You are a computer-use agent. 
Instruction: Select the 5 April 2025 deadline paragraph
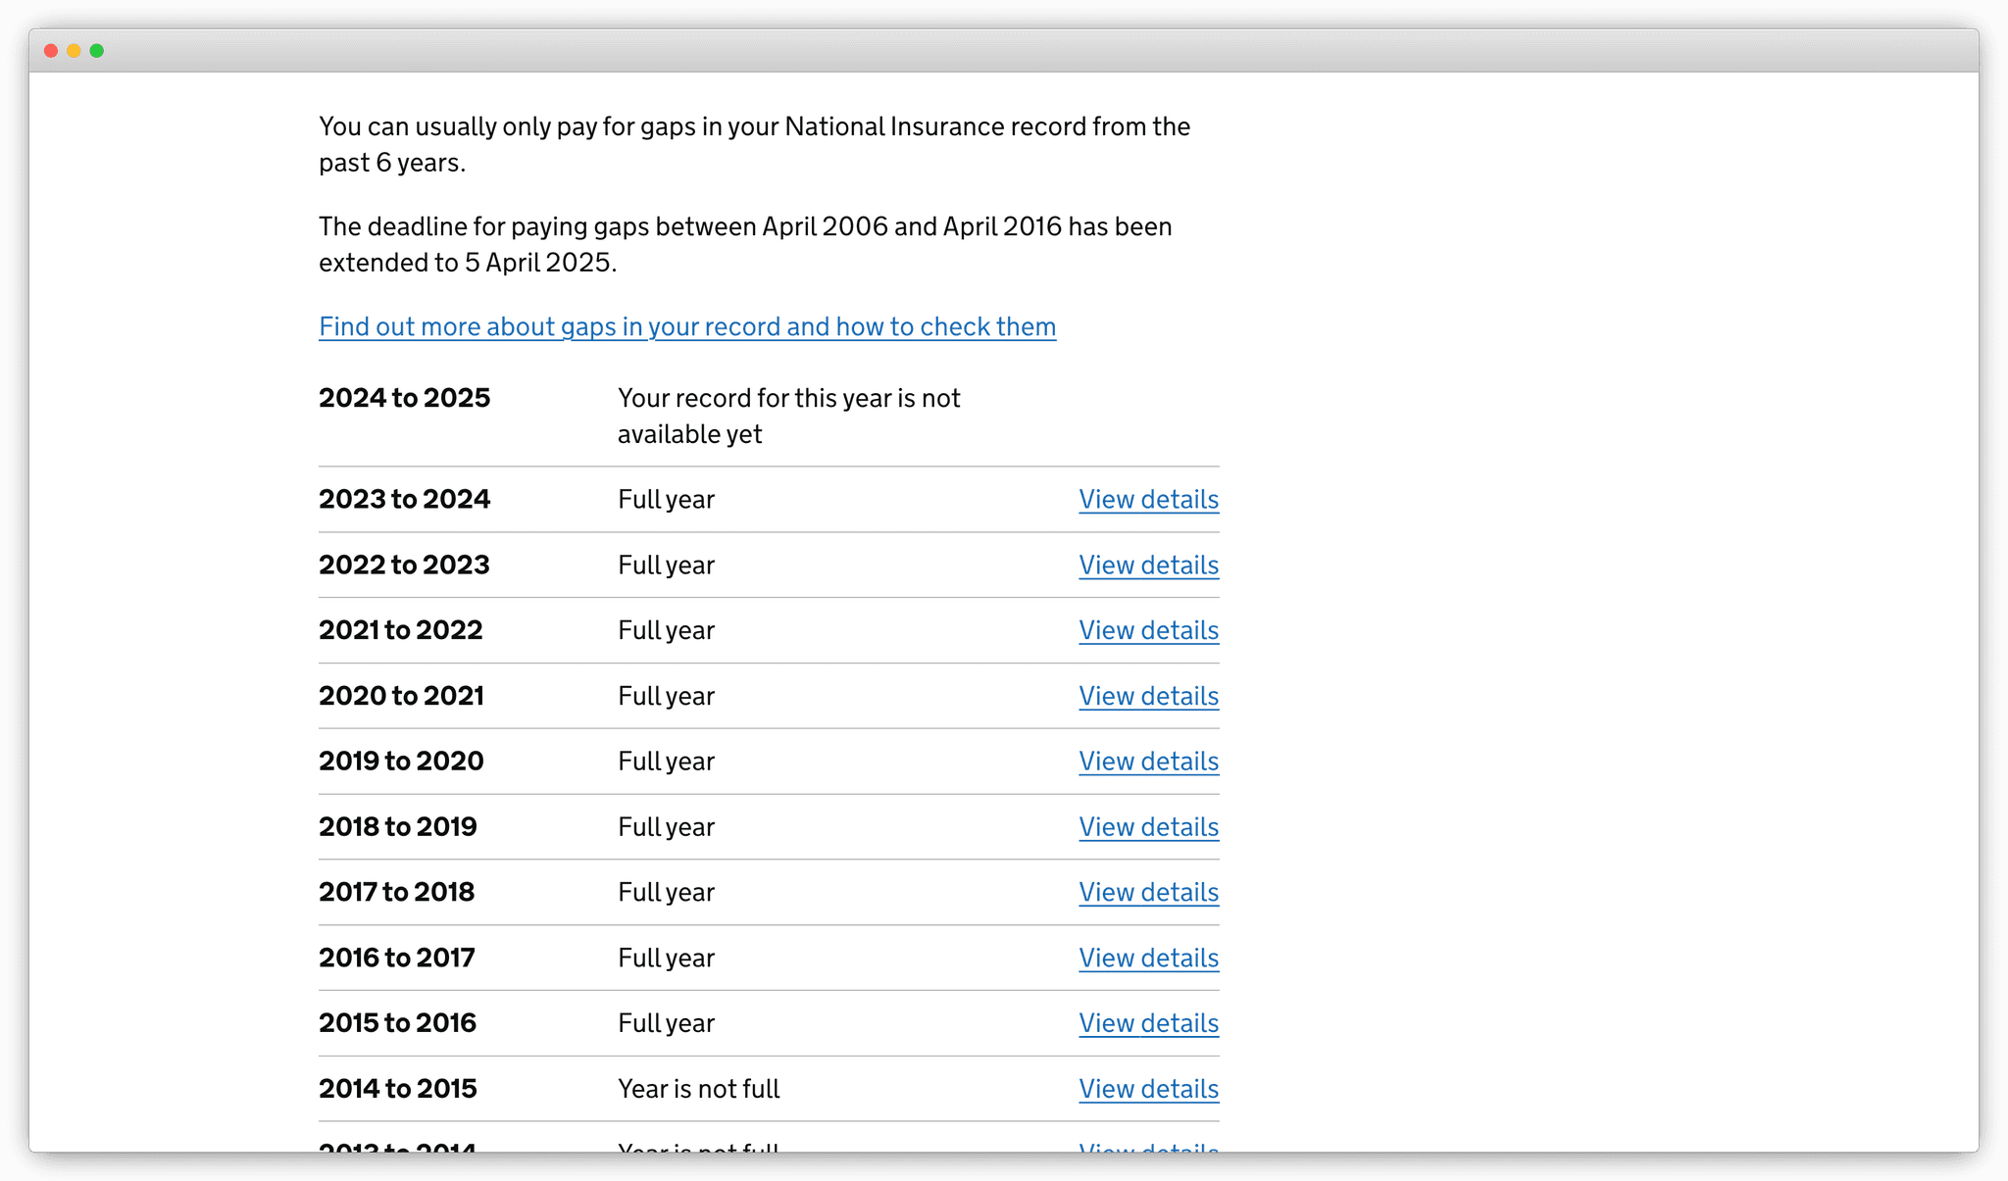(x=745, y=244)
